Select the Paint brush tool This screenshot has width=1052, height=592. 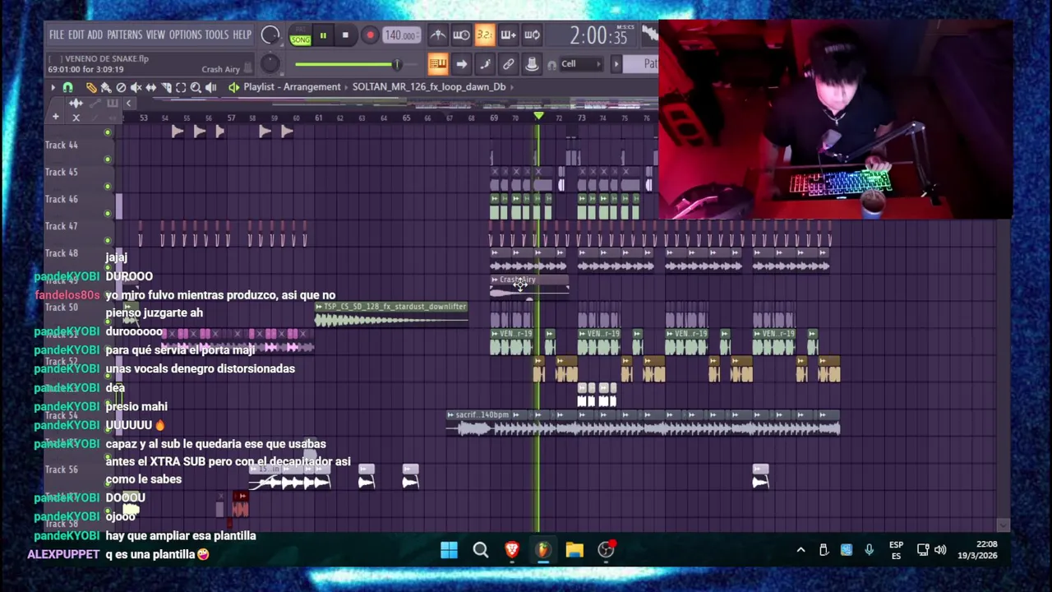click(x=106, y=87)
